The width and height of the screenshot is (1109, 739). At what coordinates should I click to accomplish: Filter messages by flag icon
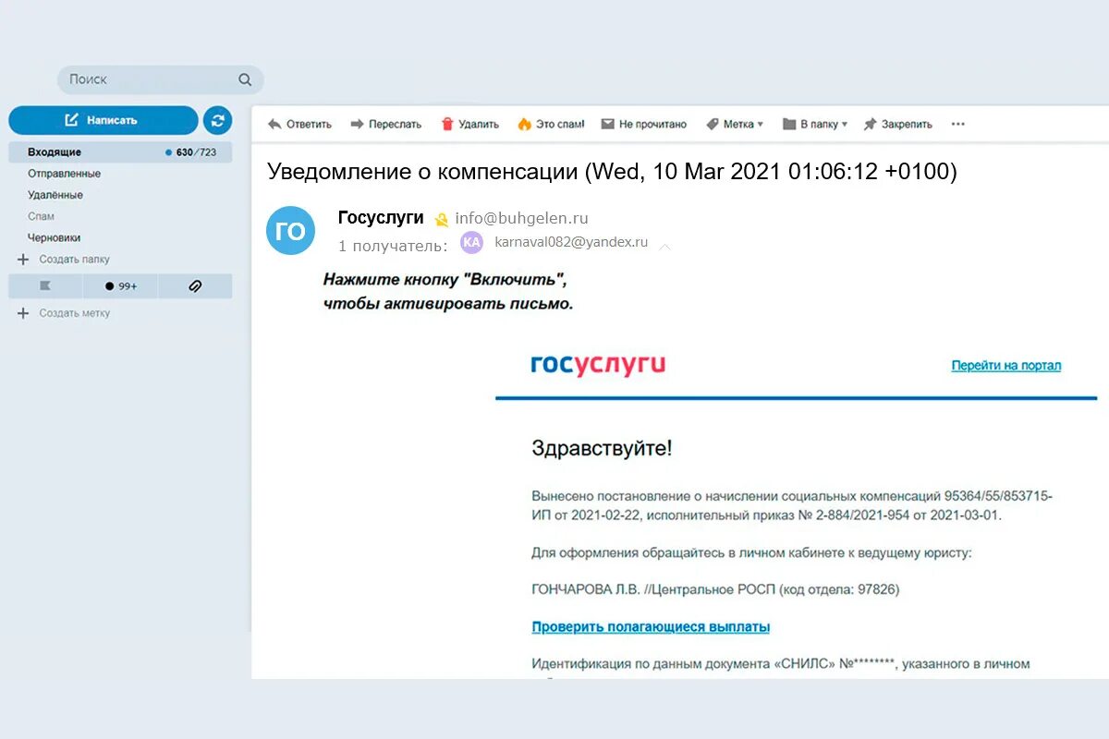point(45,286)
